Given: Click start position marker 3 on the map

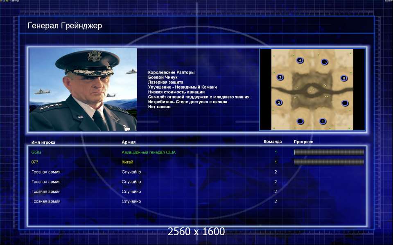Looking at the screenshot, I should coord(280,77).
